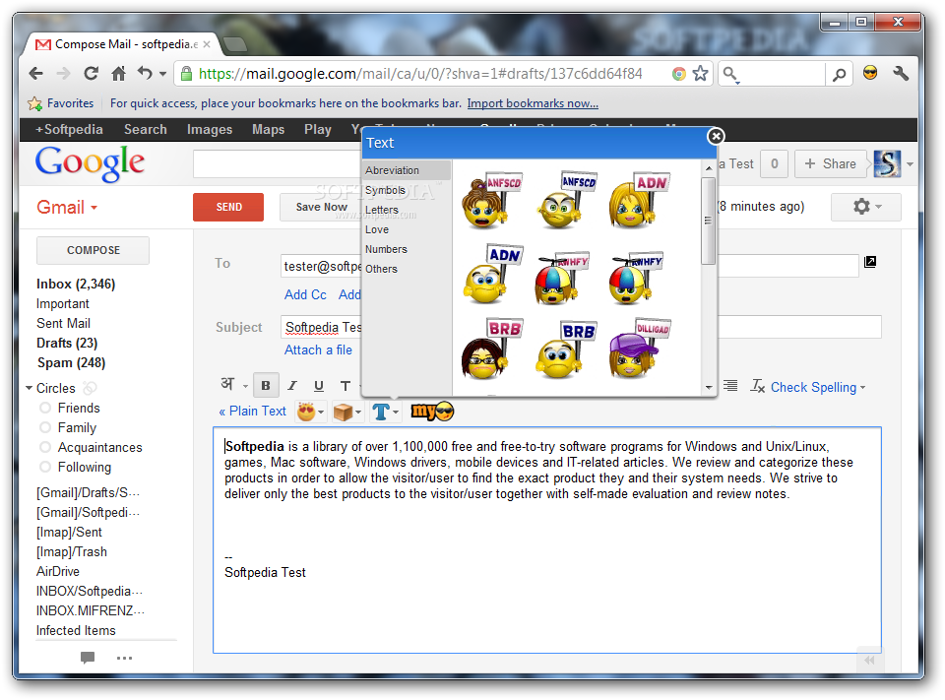945x700 pixels.
Task: Toggle underline formatting in compose toolbar
Action: [x=319, y=386]
